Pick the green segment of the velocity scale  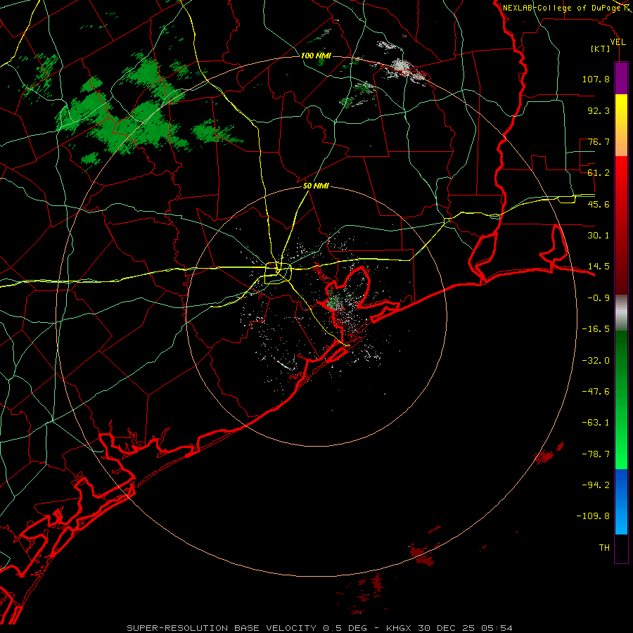(x=621, y=399)
